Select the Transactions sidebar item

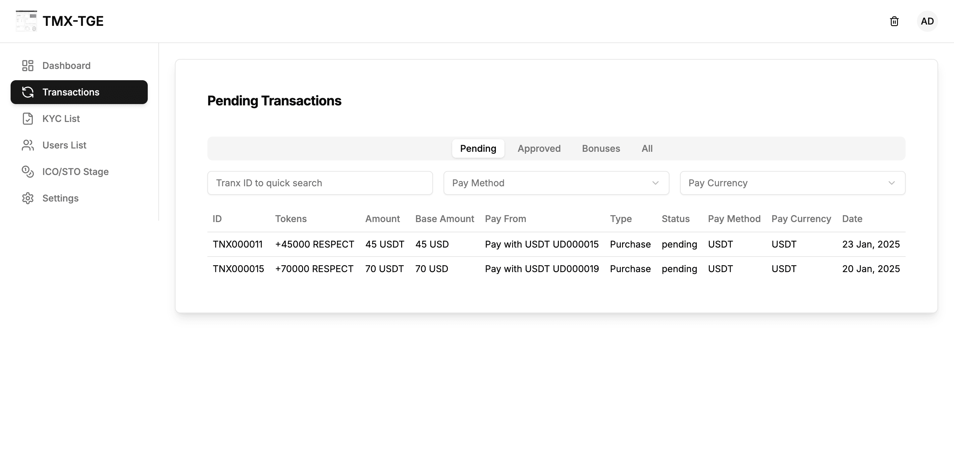79,92
